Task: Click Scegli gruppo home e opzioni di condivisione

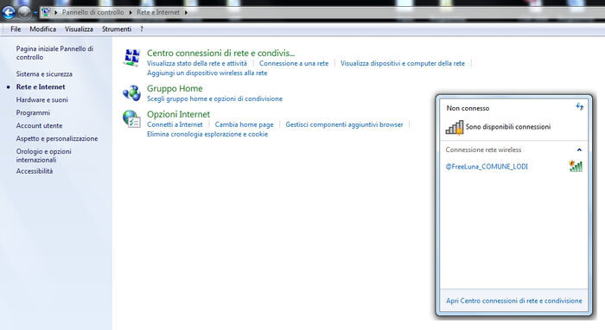Action: click(214, 98)
